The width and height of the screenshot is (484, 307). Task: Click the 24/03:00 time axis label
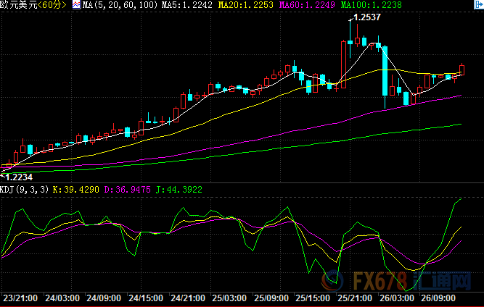(62, 298)
